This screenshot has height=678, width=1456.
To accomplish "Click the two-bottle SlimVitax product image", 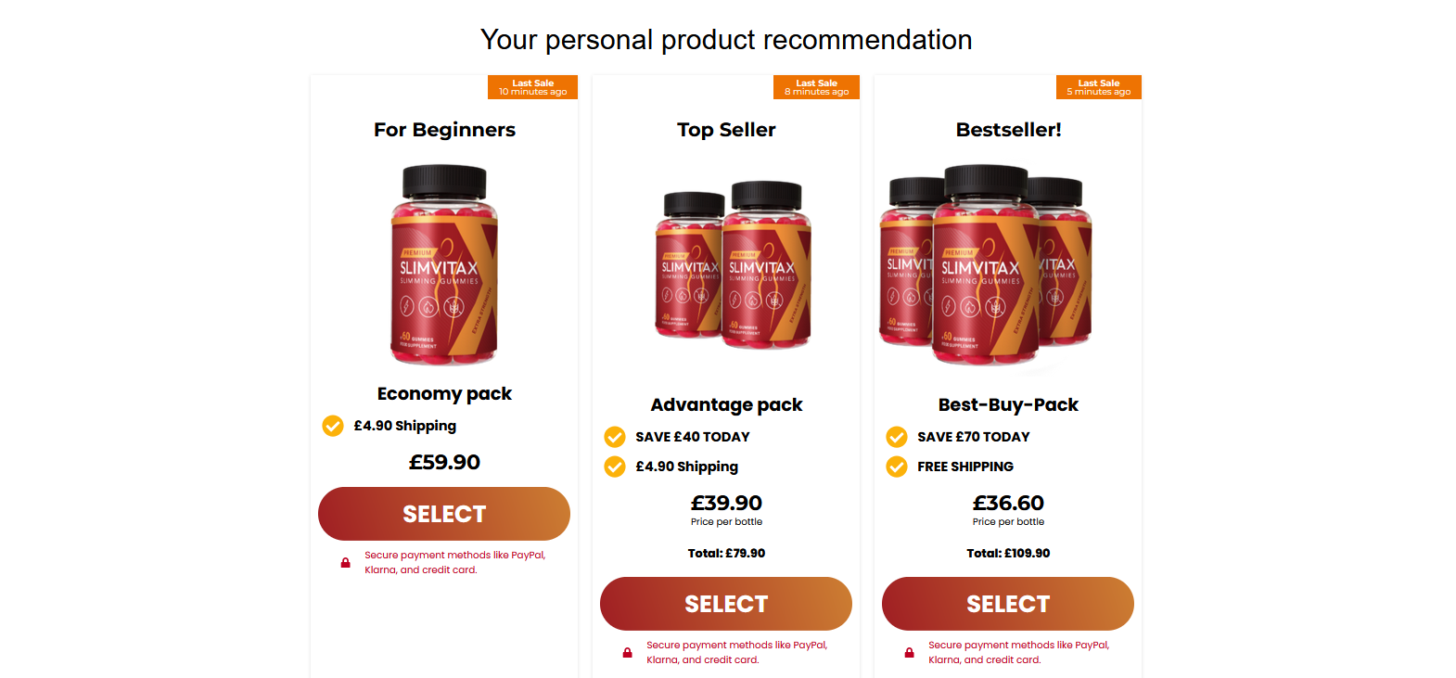I will coord(733,265).
